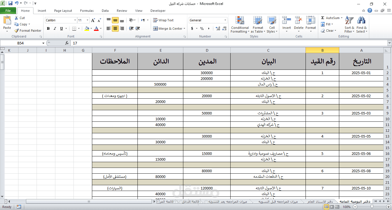Click the Undo arrow in quick access
Viewport: 392px width, 210px height.
click(16, 3)
